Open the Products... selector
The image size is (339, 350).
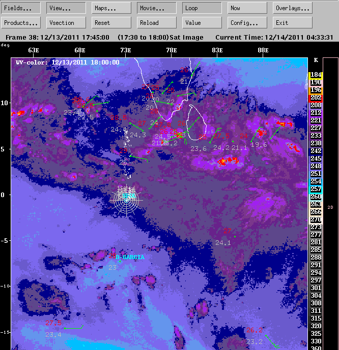click(21, 23)
